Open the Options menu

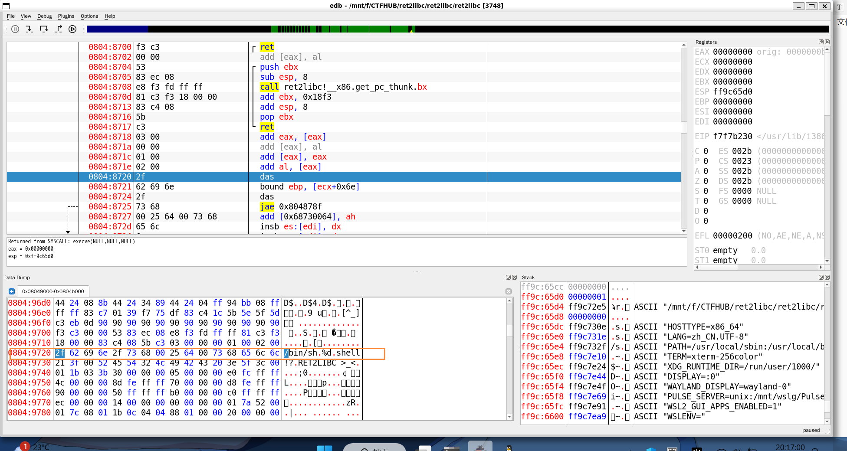[x=89, y=16]
